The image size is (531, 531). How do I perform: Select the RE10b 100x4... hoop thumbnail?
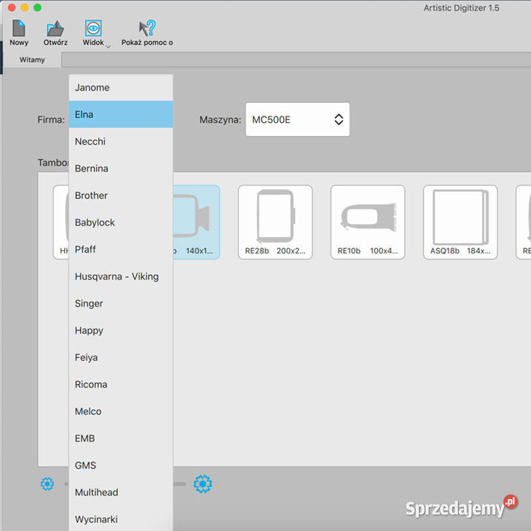tap(368, 222)
